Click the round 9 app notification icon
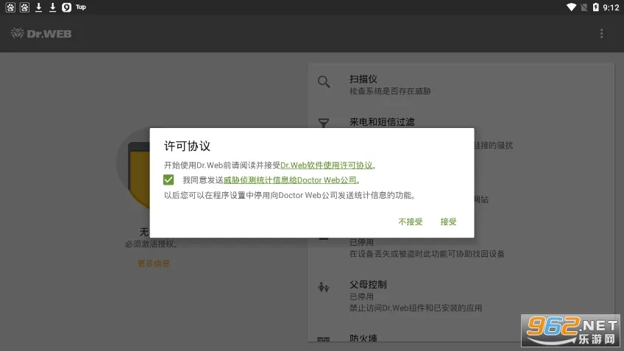 tap(66, 7)
